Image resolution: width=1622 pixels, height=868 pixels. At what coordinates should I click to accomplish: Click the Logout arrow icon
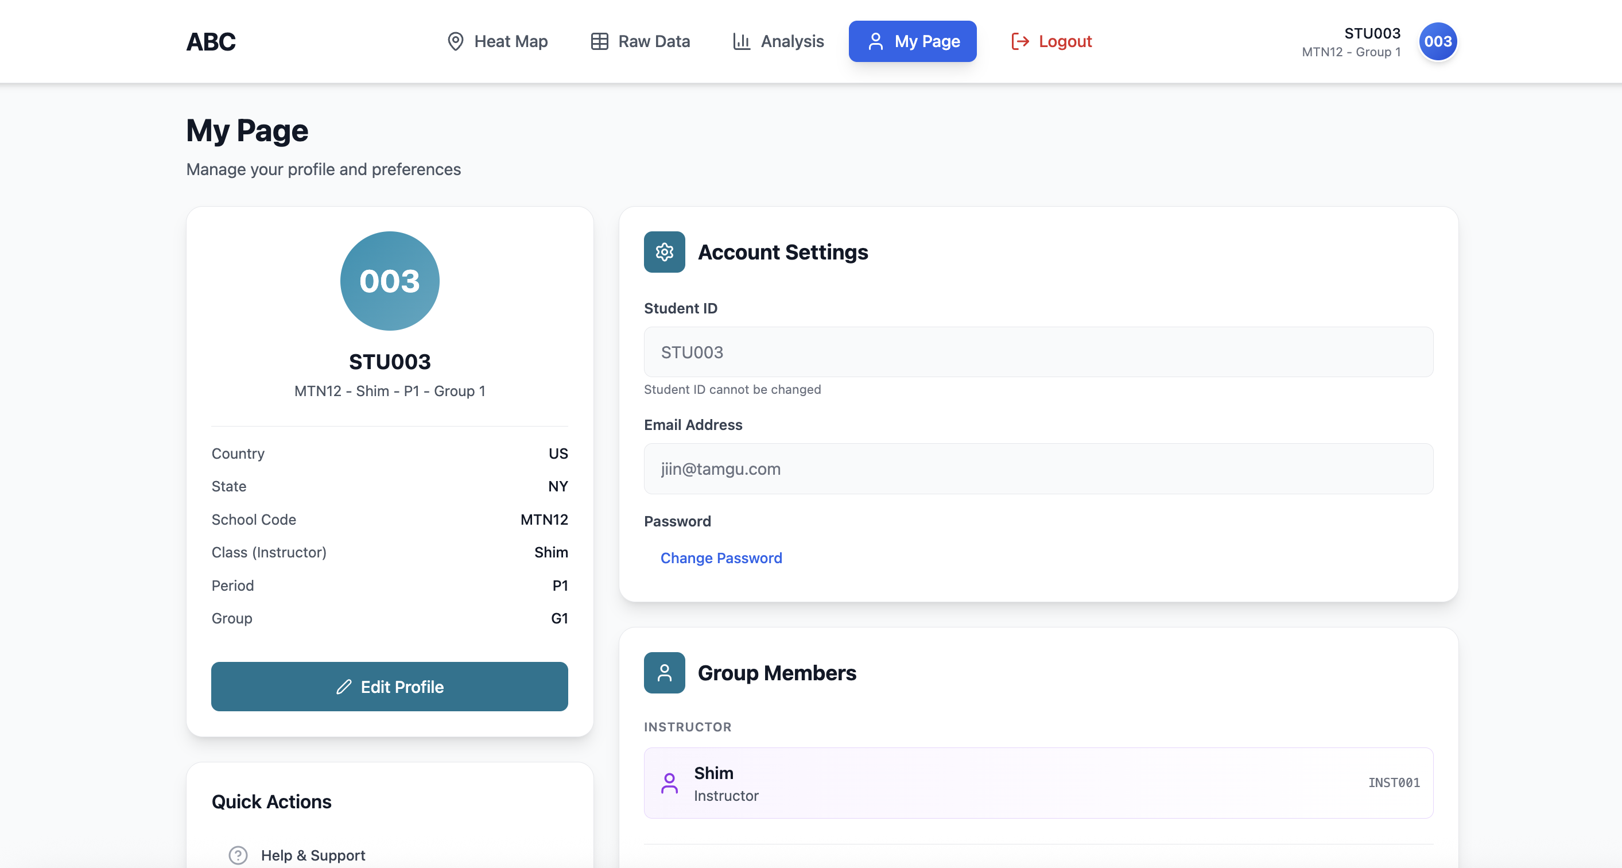click(1019, 41)
